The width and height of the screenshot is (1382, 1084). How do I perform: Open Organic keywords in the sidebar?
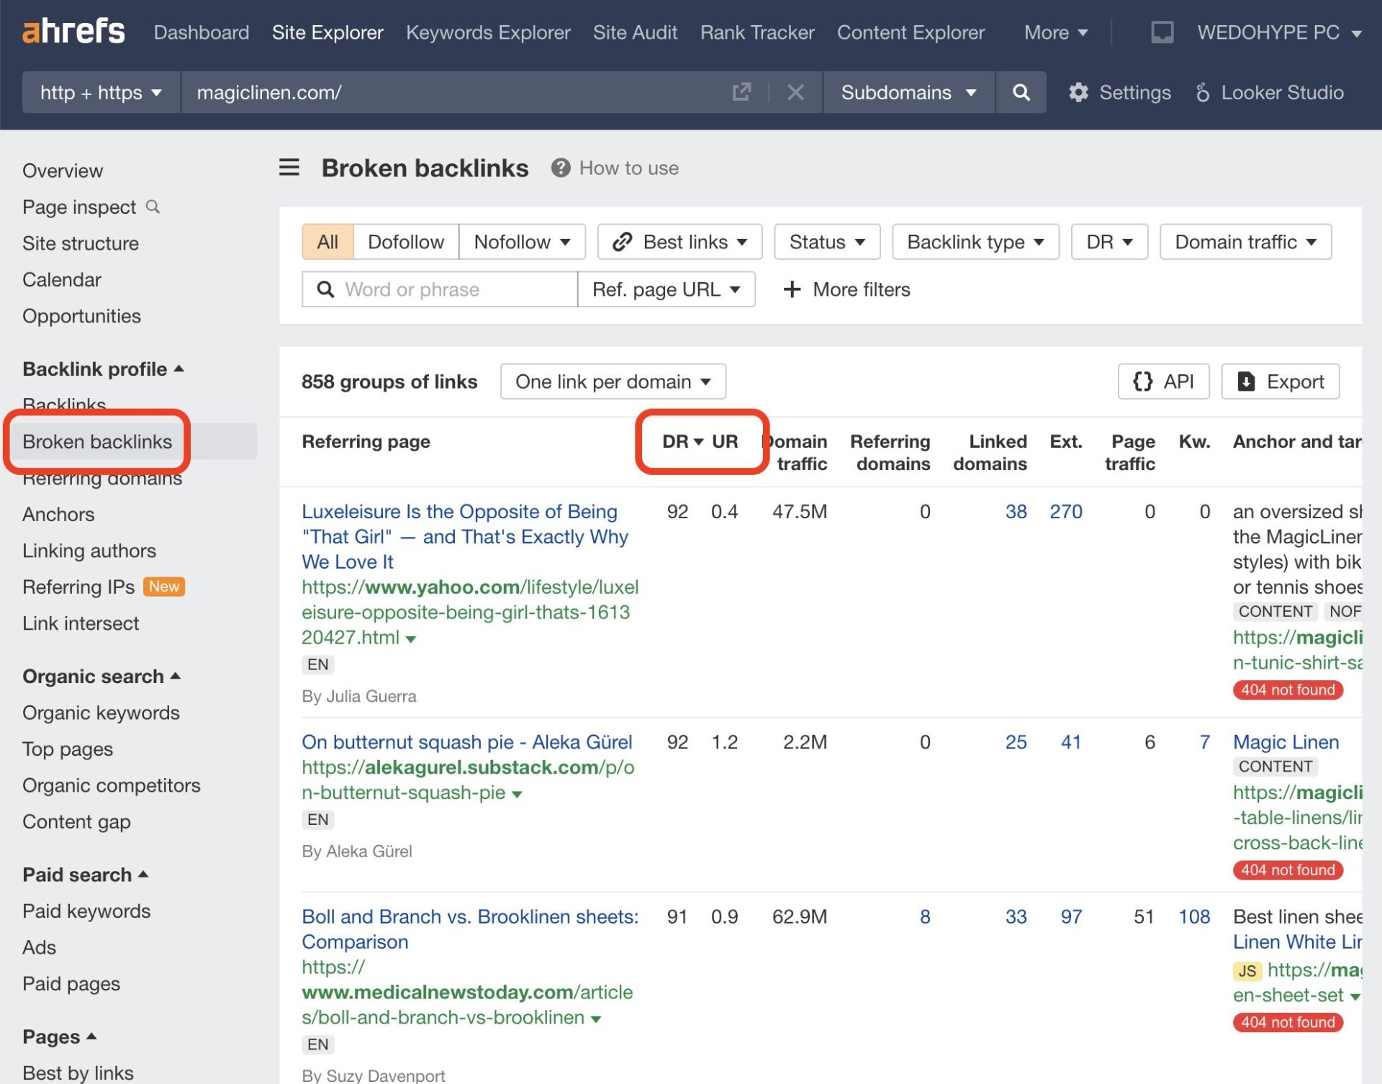pyautogui.click(x=101, y=713)
